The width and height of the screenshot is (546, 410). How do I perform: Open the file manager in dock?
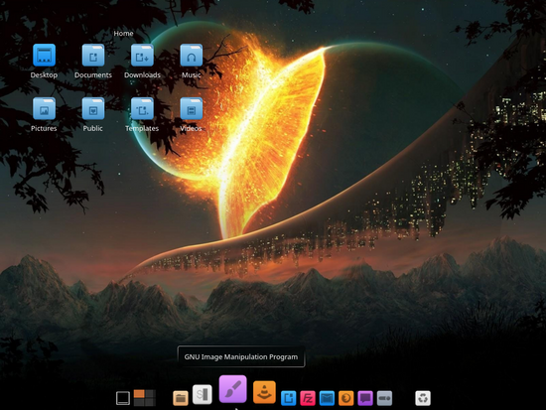[x=181, y=398]
